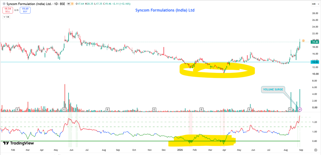321x155 pixels.
Task: Click the 0.15 spread value
Action: (17, 10)
